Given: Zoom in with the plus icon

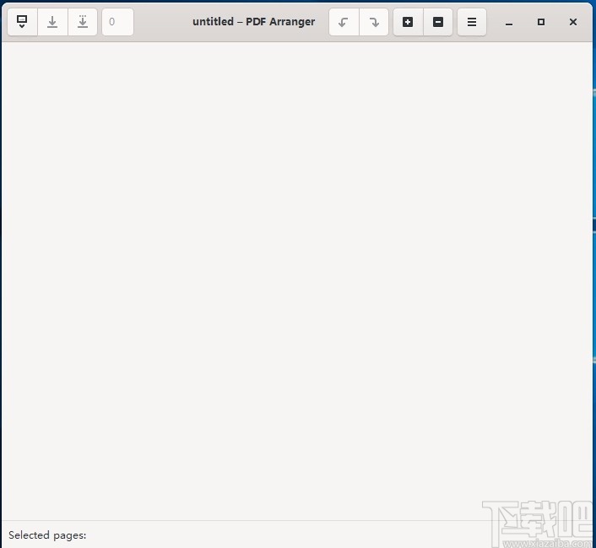Looking at the screenshot, I should (408, 22).
